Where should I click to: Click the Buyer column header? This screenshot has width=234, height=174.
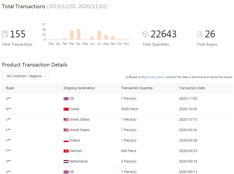(10, 88)
